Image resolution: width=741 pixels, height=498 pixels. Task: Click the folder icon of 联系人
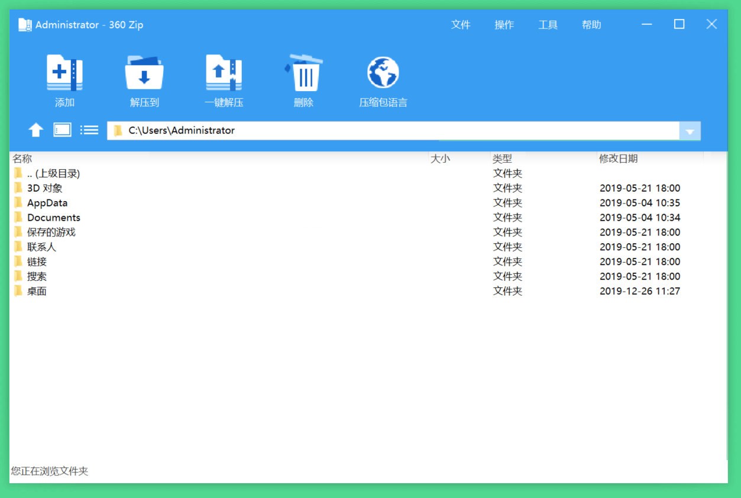18,247
